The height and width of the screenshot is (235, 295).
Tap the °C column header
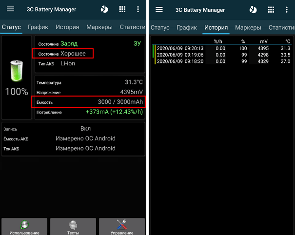pyautogui.click(x=288, y=41)
